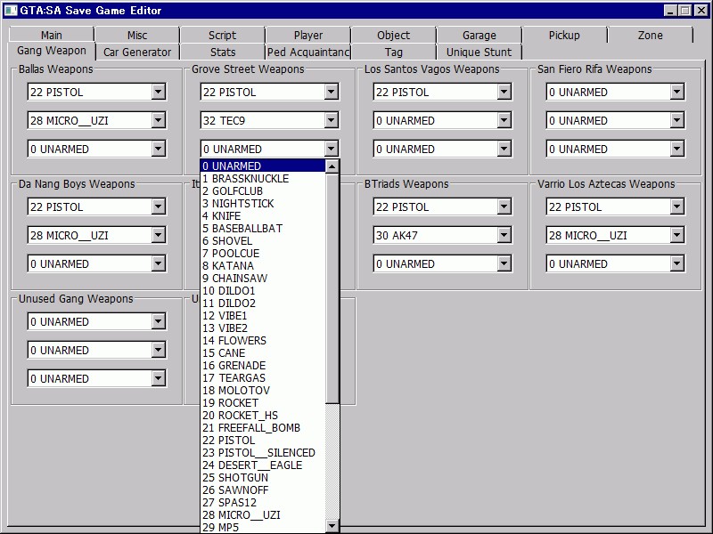
Task: Switch to the Player tab
Action: pyautogui.click(x=308, y=35)
